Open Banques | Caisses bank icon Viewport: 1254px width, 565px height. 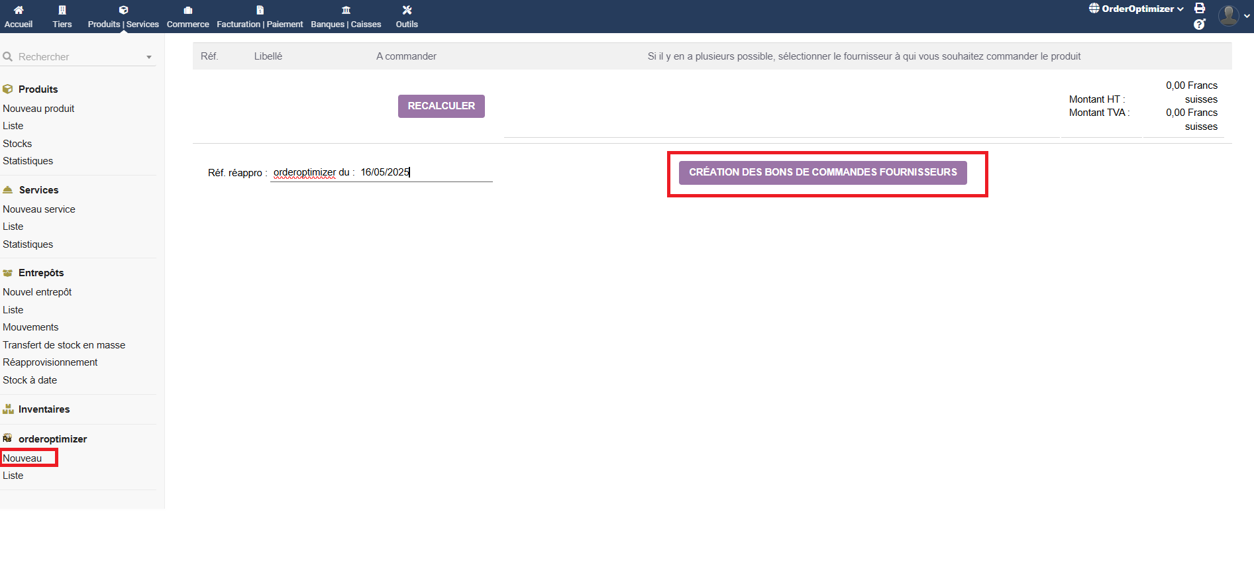click(x=346, y=10)
